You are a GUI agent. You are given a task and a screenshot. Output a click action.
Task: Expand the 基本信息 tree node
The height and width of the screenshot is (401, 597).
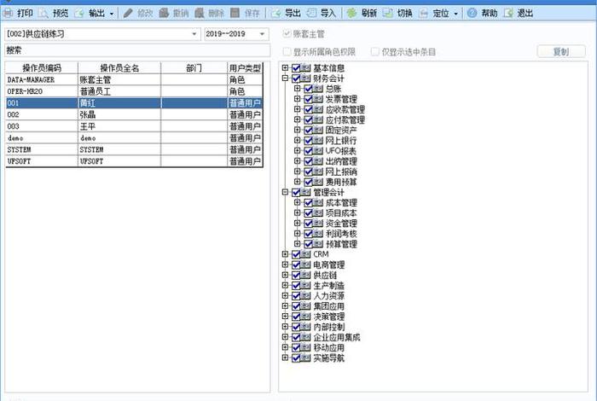tap(285, 67)
